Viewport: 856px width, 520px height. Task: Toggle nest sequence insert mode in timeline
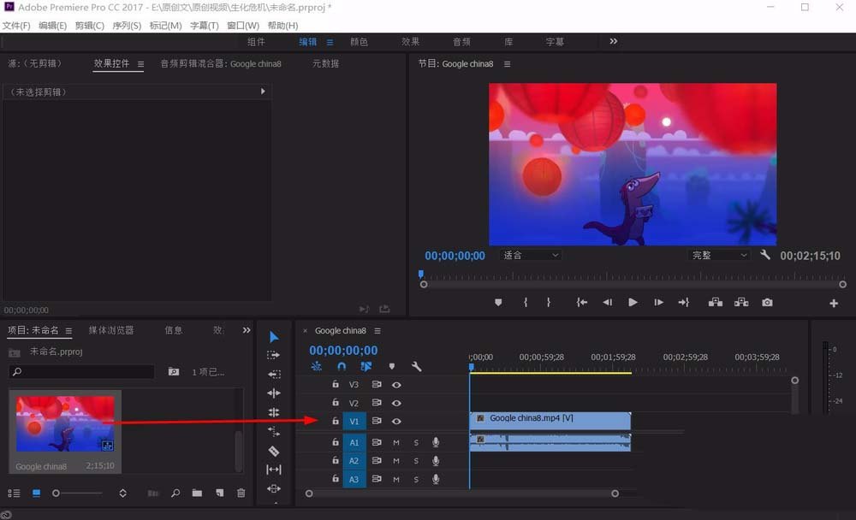316,367
